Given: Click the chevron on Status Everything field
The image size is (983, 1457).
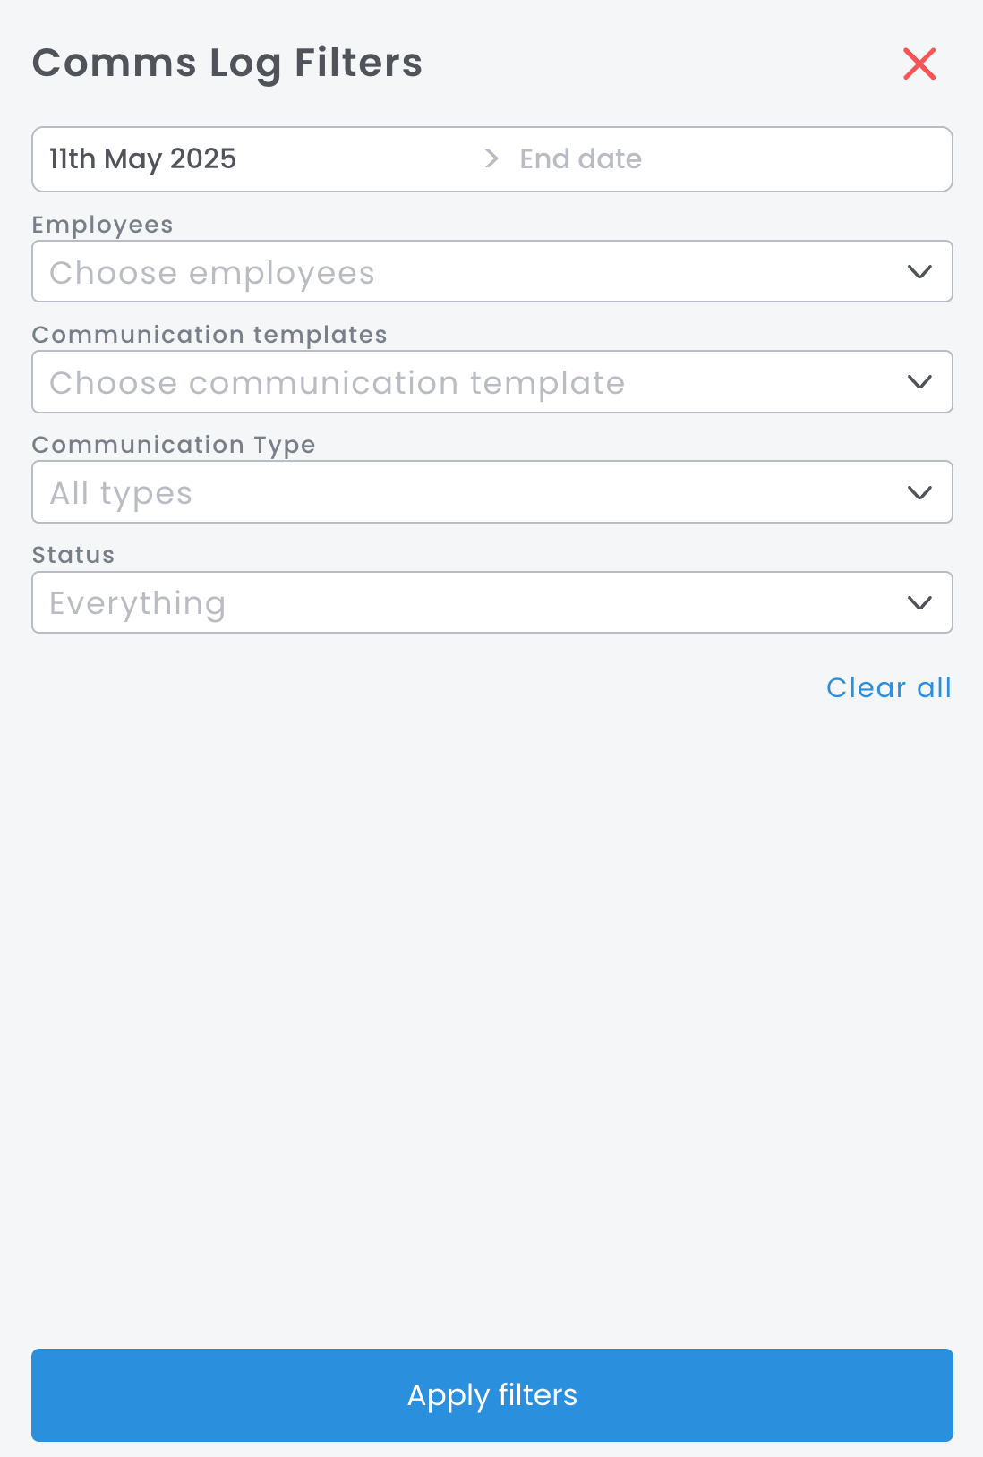Looking at the screenshot, I should point(919,603).
